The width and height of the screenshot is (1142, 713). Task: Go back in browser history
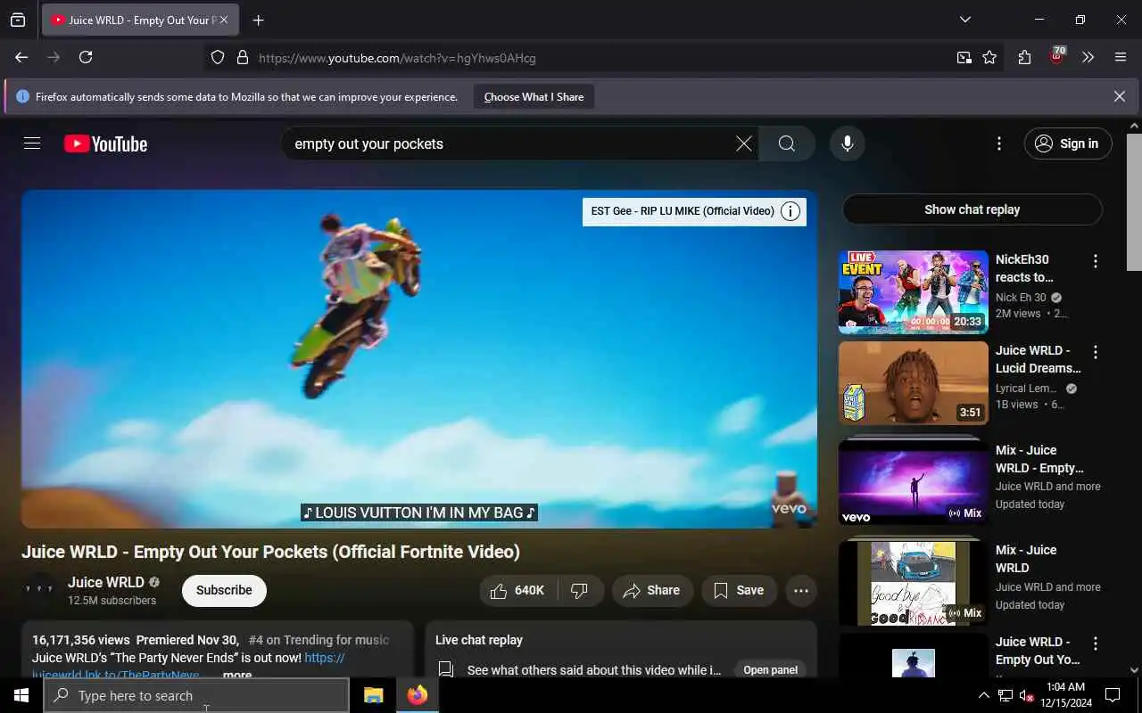(x=21, y=57)
